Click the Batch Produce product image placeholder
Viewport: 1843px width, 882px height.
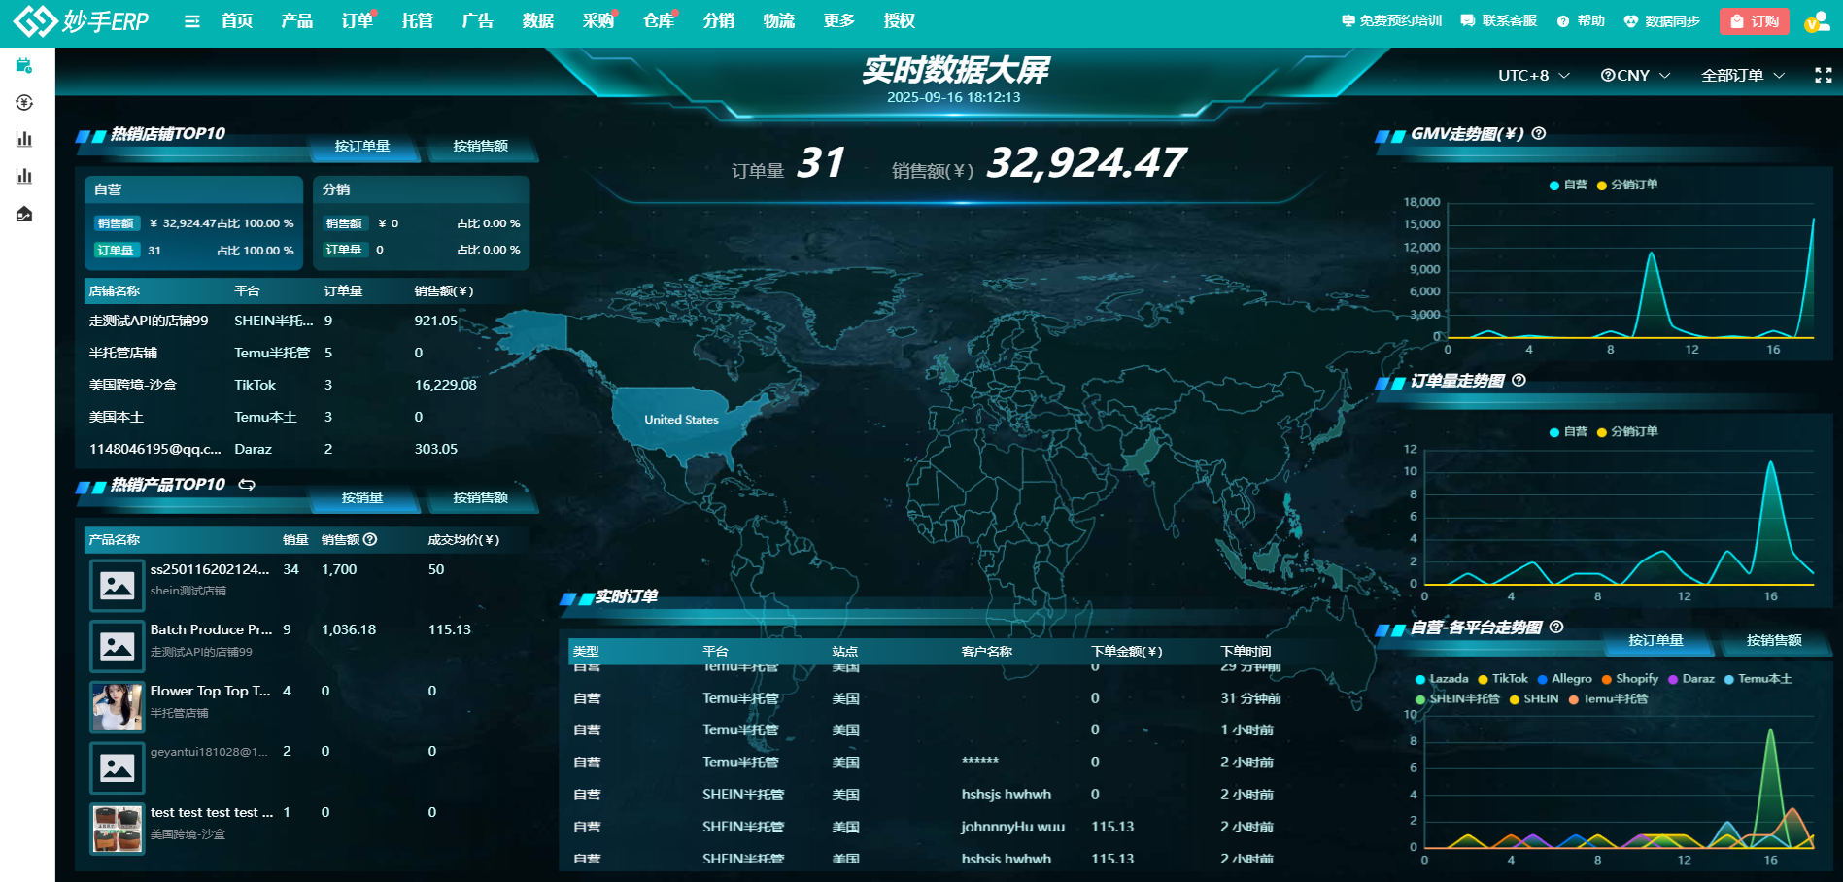click(x=118, y=646)
